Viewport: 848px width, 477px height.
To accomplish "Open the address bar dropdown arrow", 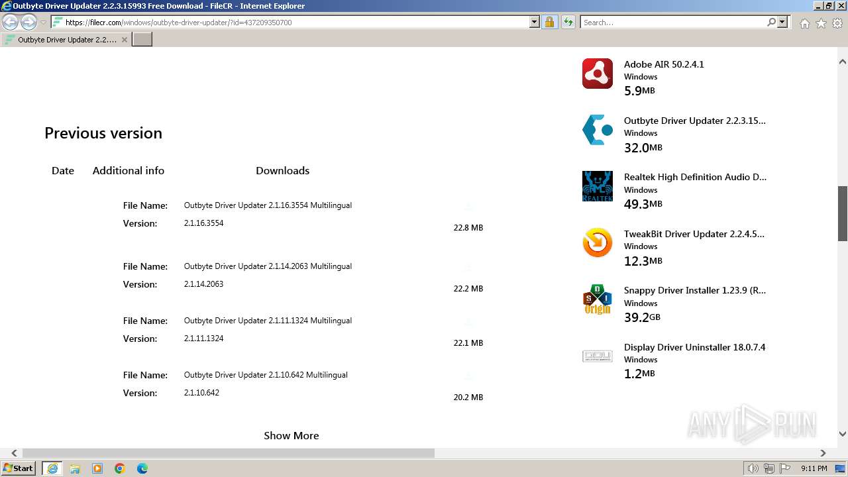I will [535, 22].
